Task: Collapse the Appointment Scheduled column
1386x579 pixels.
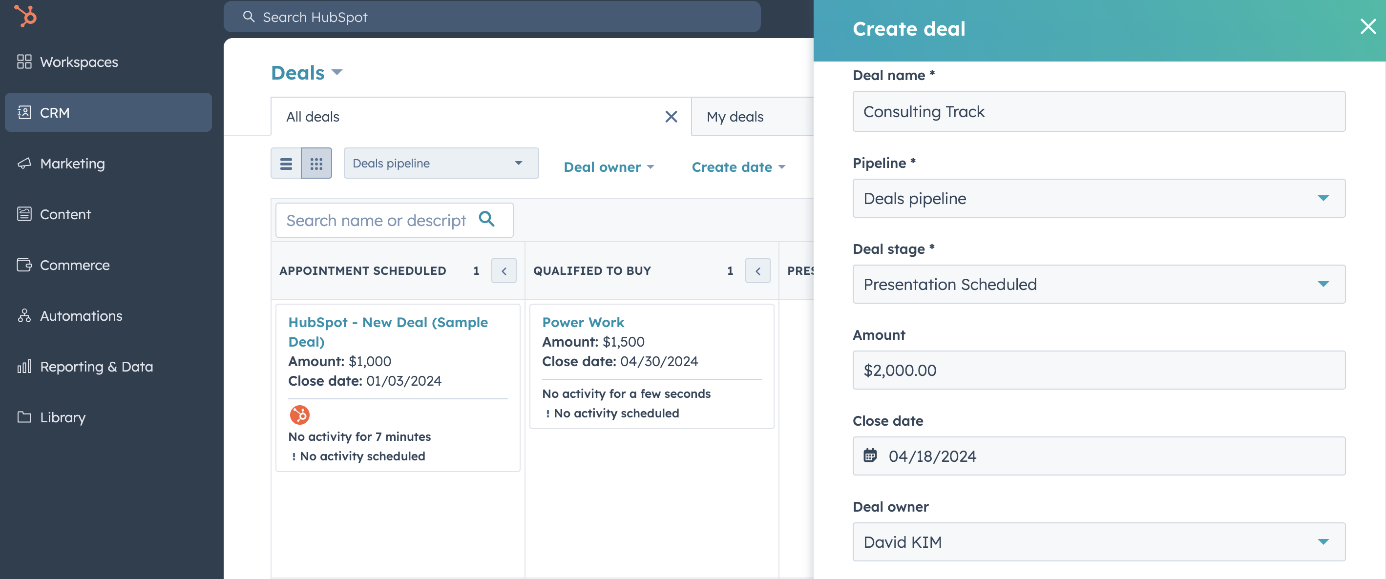Action: (504, 271)
